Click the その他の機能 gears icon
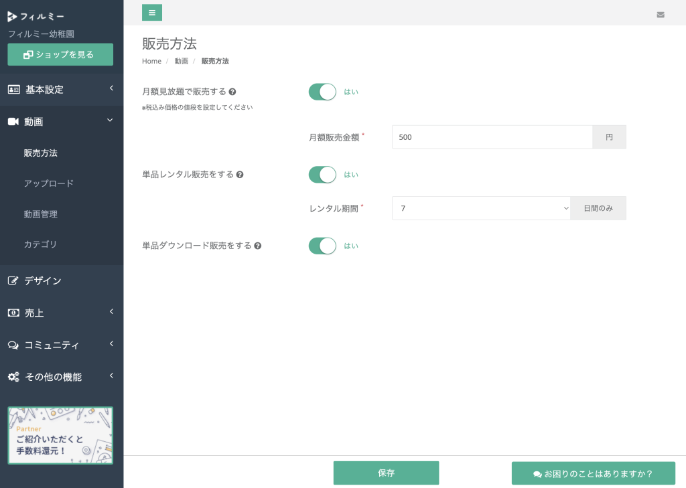Image resolution: width=686 pixels, height=488 pixels. pos(13,377)
